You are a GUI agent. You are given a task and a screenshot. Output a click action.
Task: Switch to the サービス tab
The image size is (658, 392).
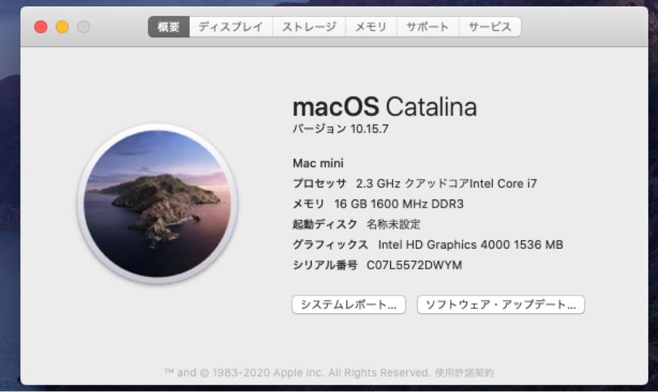(x=490, y=26)
